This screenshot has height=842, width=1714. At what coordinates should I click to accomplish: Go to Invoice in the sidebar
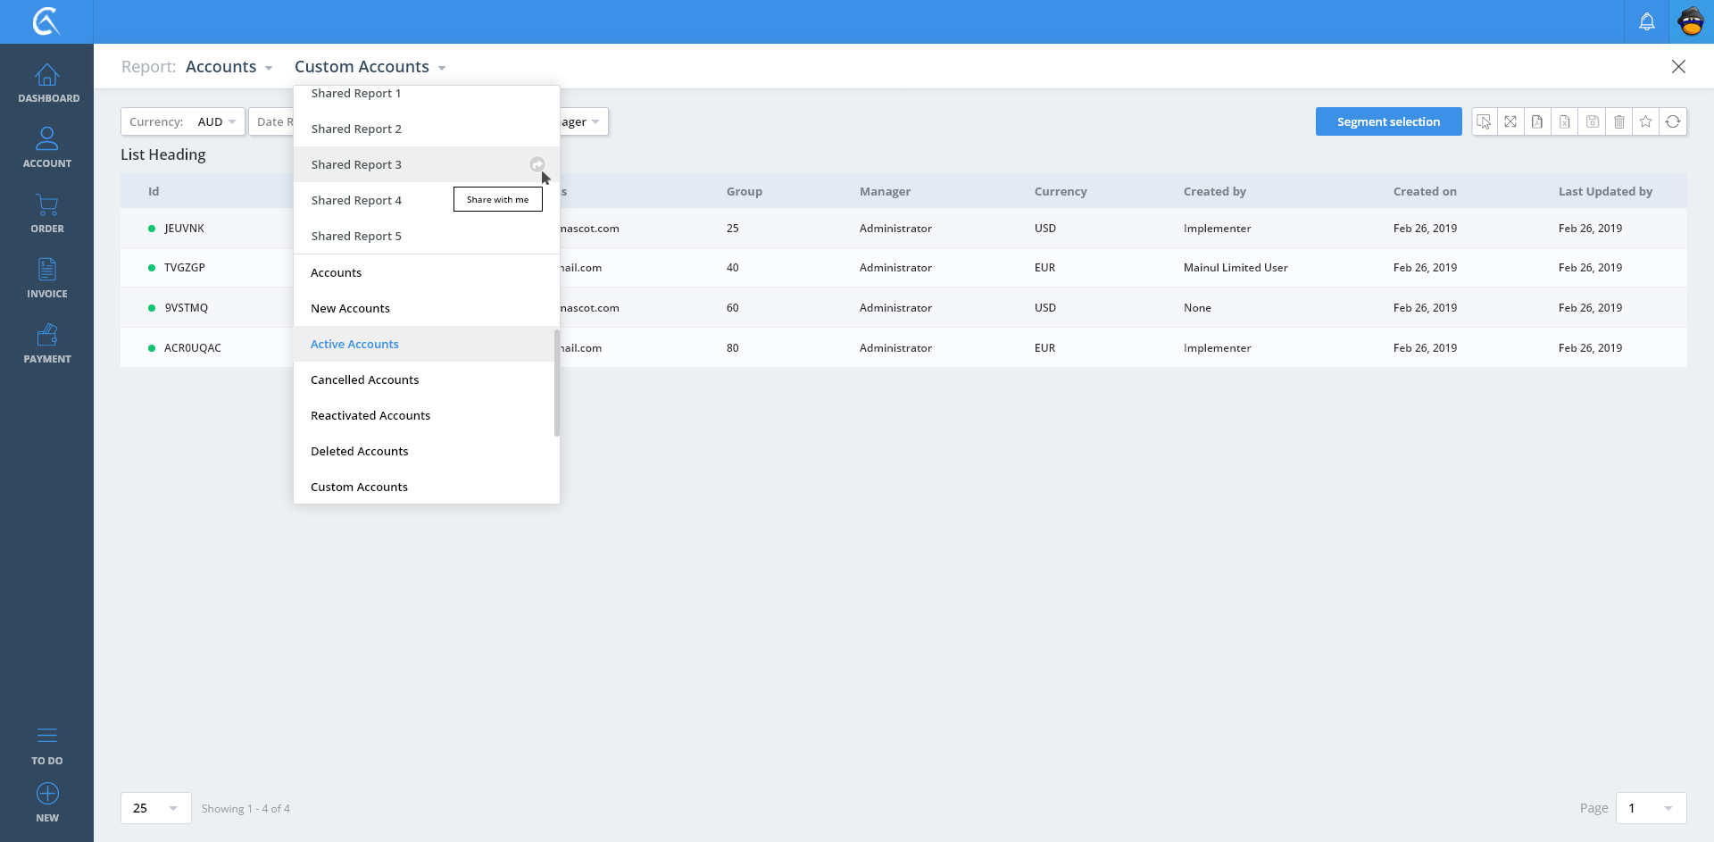coord(47,278)
